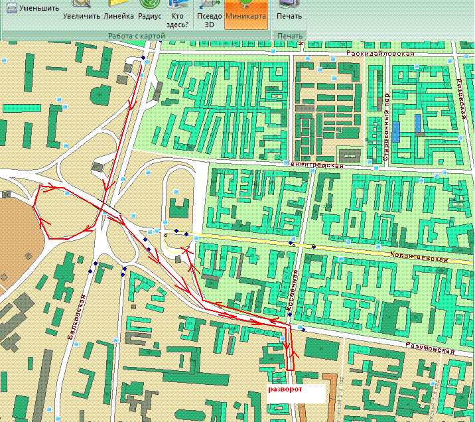Click the red разворот label on map
Viewport: 475px width, 422px height.
285,389
